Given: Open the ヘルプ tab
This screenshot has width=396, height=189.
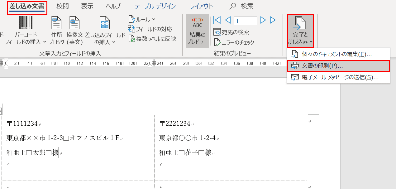Looking at the screenshot, I should (113, 6).
